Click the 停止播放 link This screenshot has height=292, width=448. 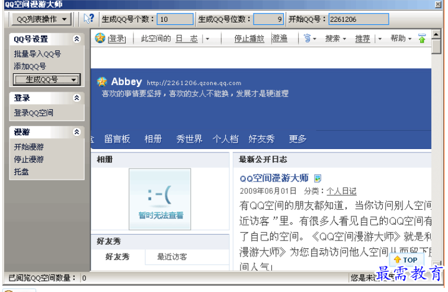pyautogui.click(x=249, y=38)
